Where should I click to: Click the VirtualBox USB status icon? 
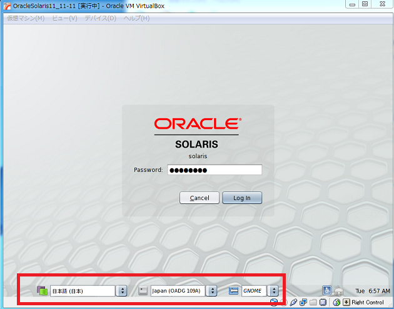point(293,303)
